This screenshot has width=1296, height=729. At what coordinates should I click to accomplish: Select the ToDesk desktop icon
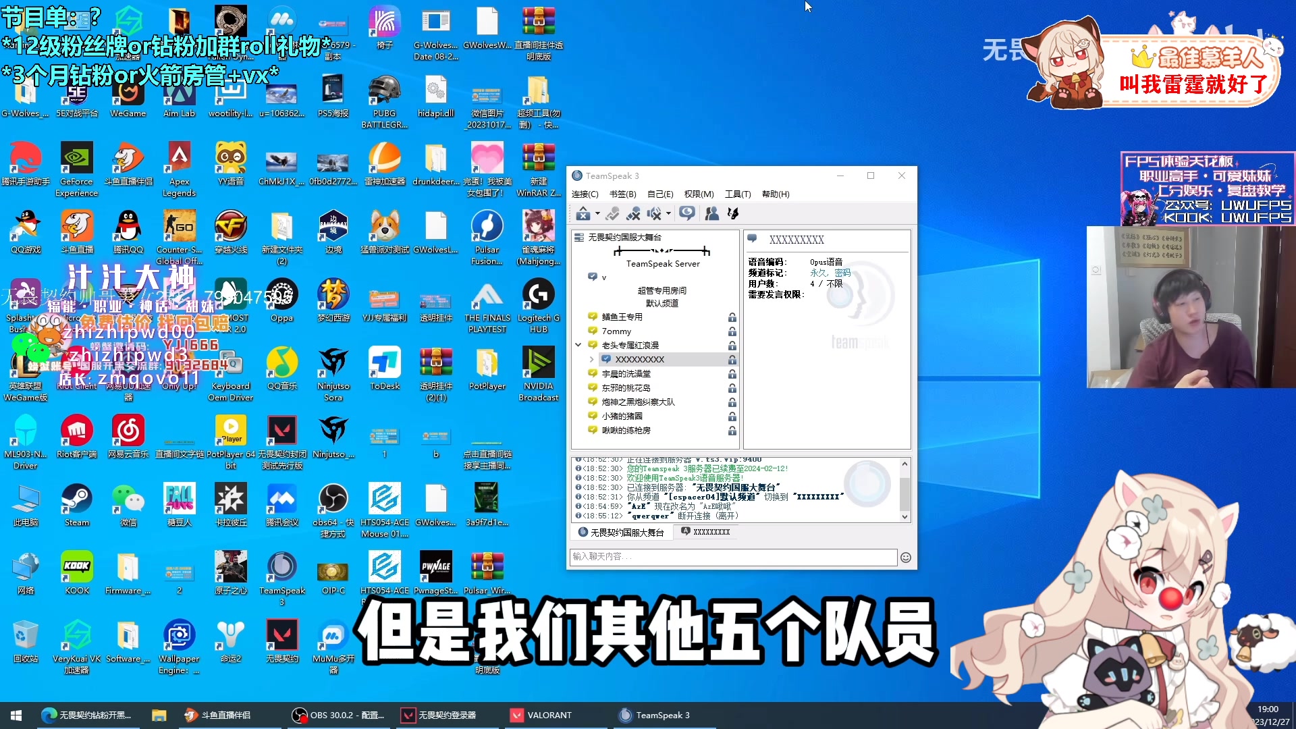[385, 369]
